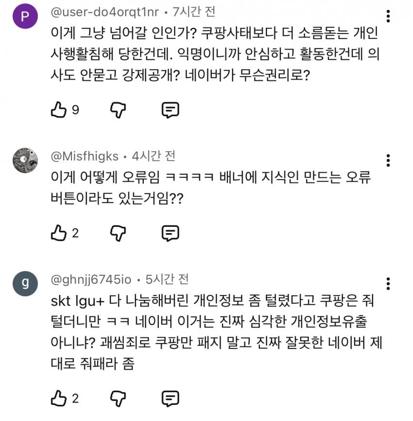The width and height of the screenshot is (413, 421).
Task: Reply to the @Misfhigks comment
Action: point(170,233)
